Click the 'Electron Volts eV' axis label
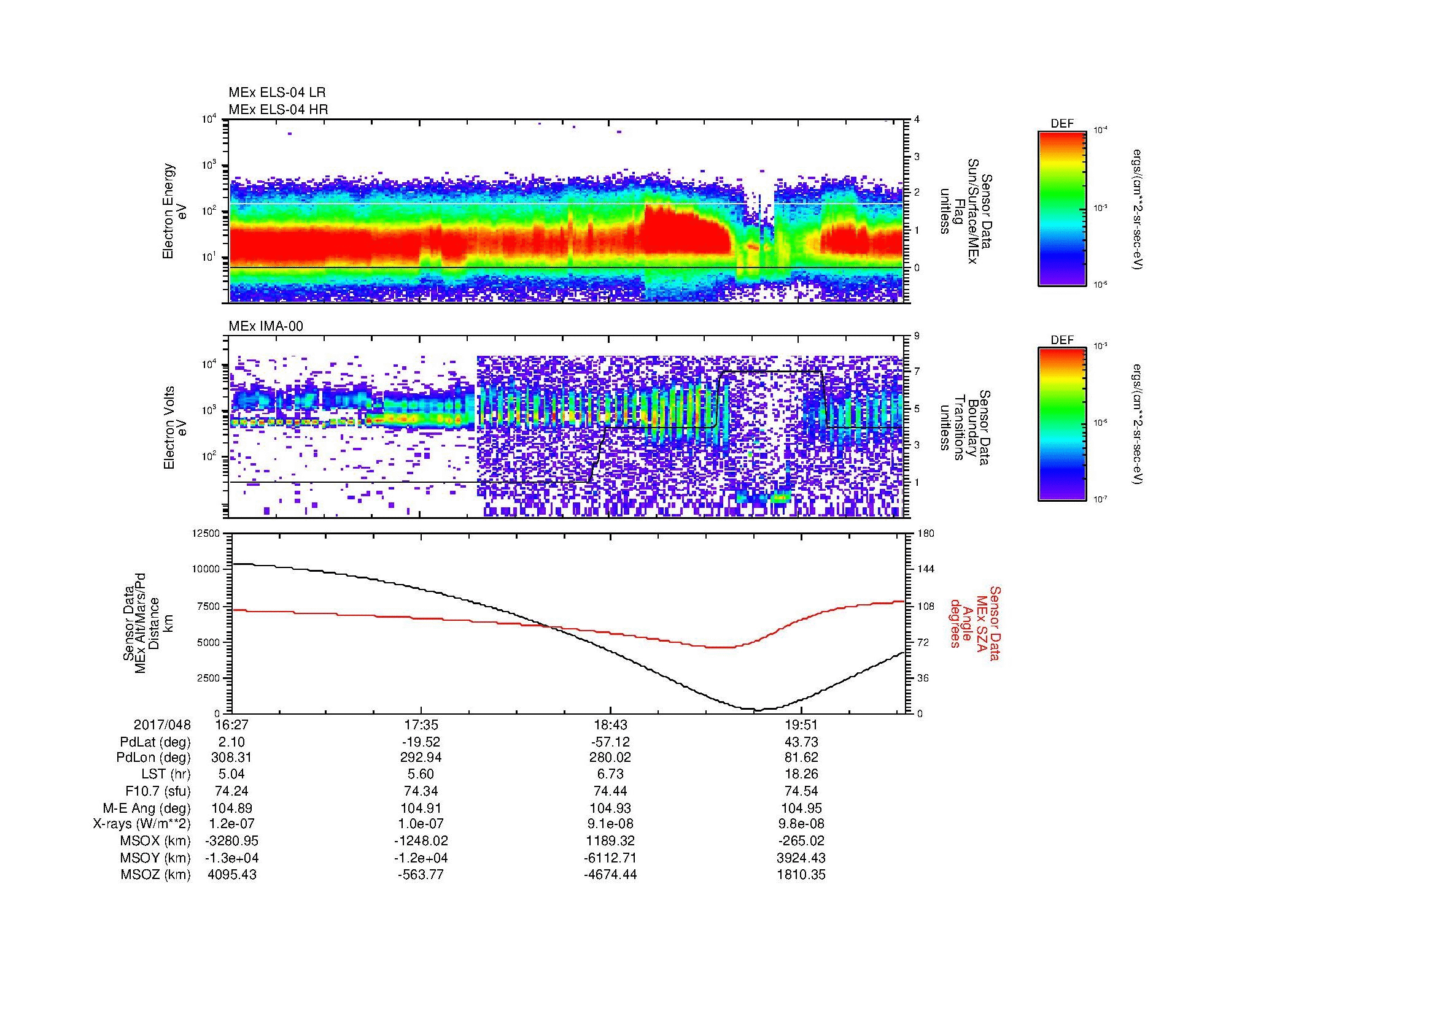This screenshot has width=1436, height=1014. pos(174,428)
